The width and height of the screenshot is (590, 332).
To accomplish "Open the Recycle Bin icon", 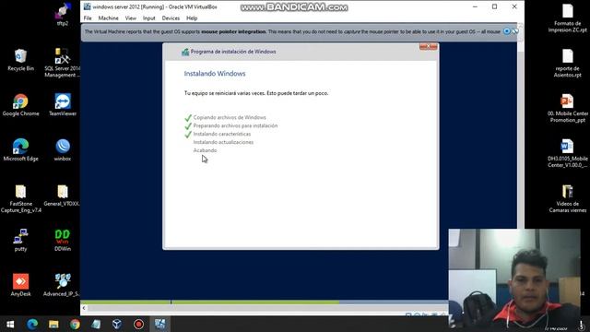I will click(20, 60).
